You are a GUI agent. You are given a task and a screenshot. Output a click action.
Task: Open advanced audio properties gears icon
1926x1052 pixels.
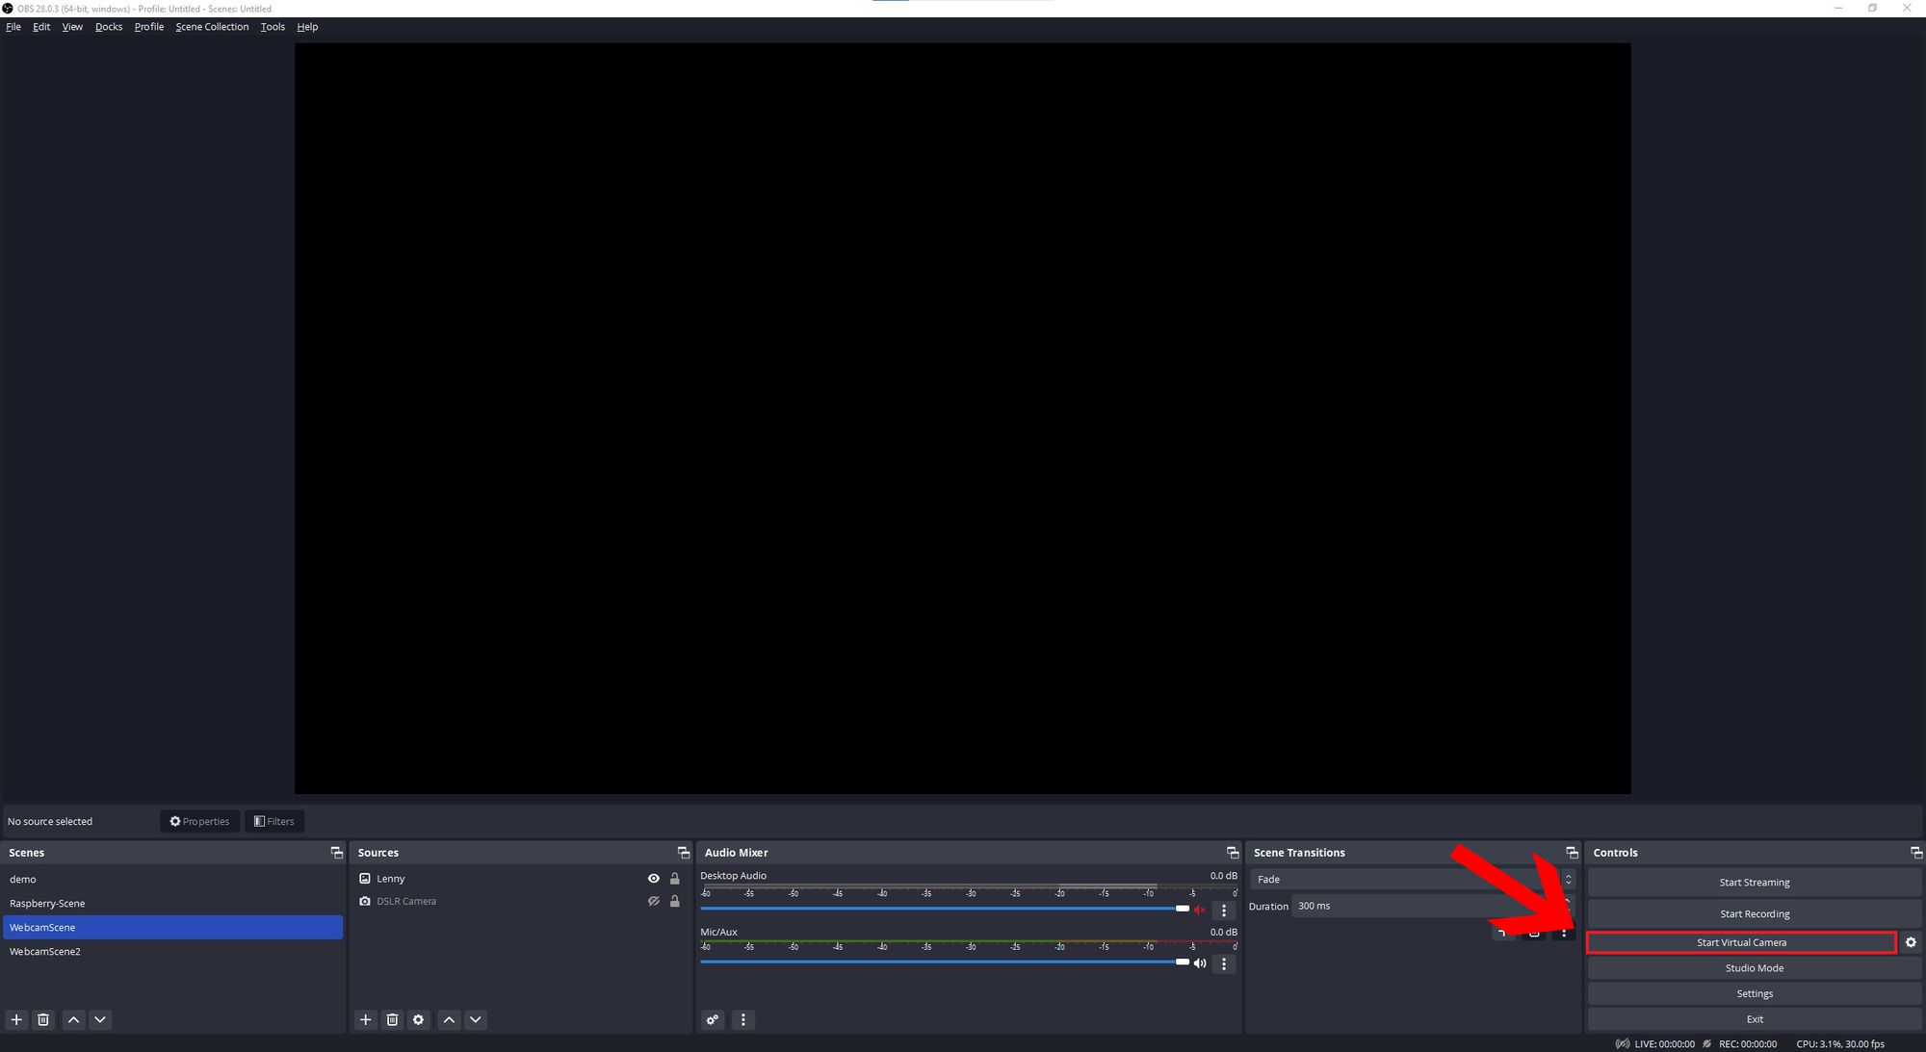(713, 1019)
